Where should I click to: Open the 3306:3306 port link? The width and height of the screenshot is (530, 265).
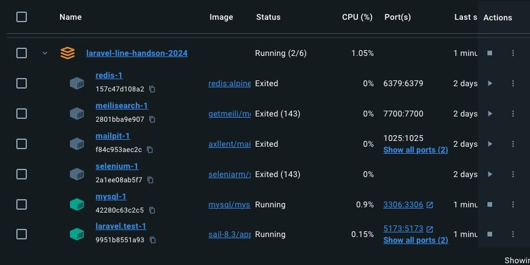(403, 204)
